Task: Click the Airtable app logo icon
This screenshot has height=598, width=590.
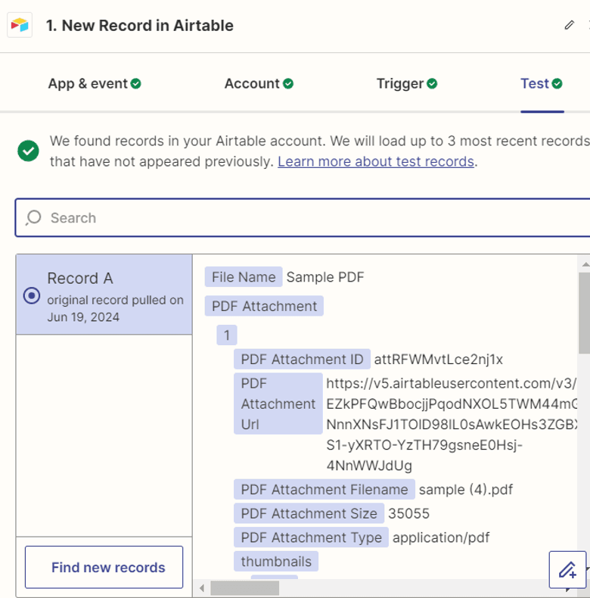Action: (19, 25)
